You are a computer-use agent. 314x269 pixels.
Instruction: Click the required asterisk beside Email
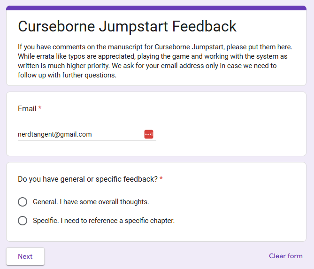click(x=40, y=108)
